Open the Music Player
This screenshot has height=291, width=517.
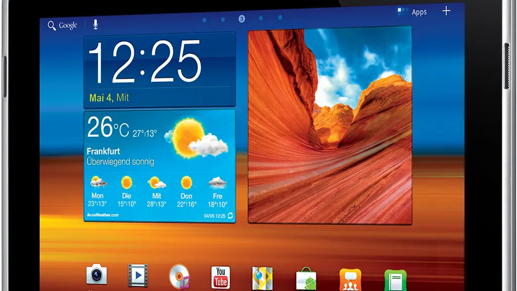point(178,275)
